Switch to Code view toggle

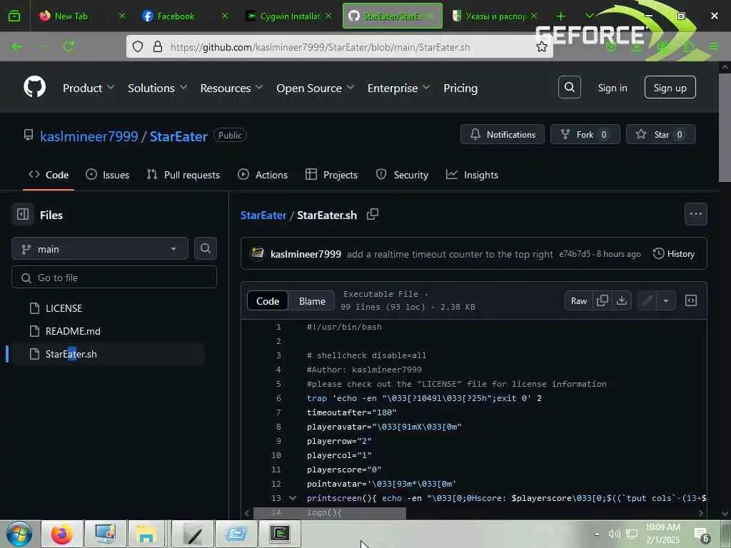click(x=268, y=301)
